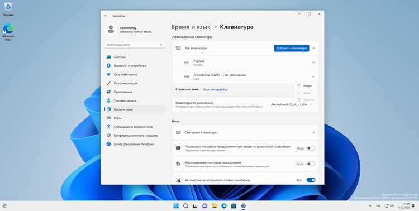Open Центр обновления Windows
The width and height of the screenshot is (419, 211).
(135, 144)
